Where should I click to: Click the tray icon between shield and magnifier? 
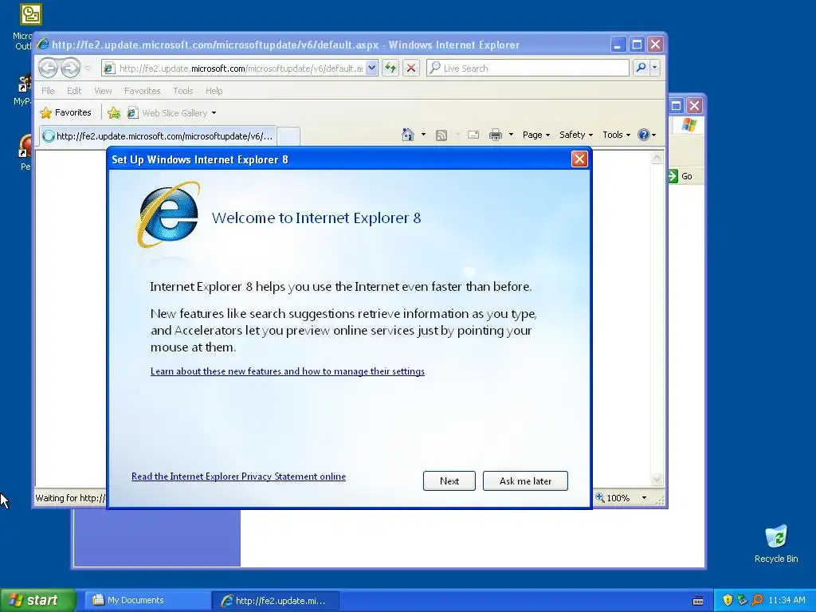[742, 600]
